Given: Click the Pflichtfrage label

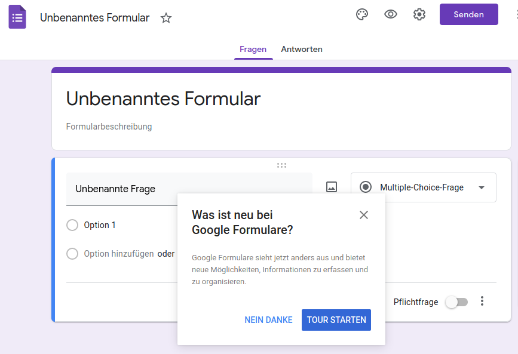Looking at the screenshot, I should [416, 302].
